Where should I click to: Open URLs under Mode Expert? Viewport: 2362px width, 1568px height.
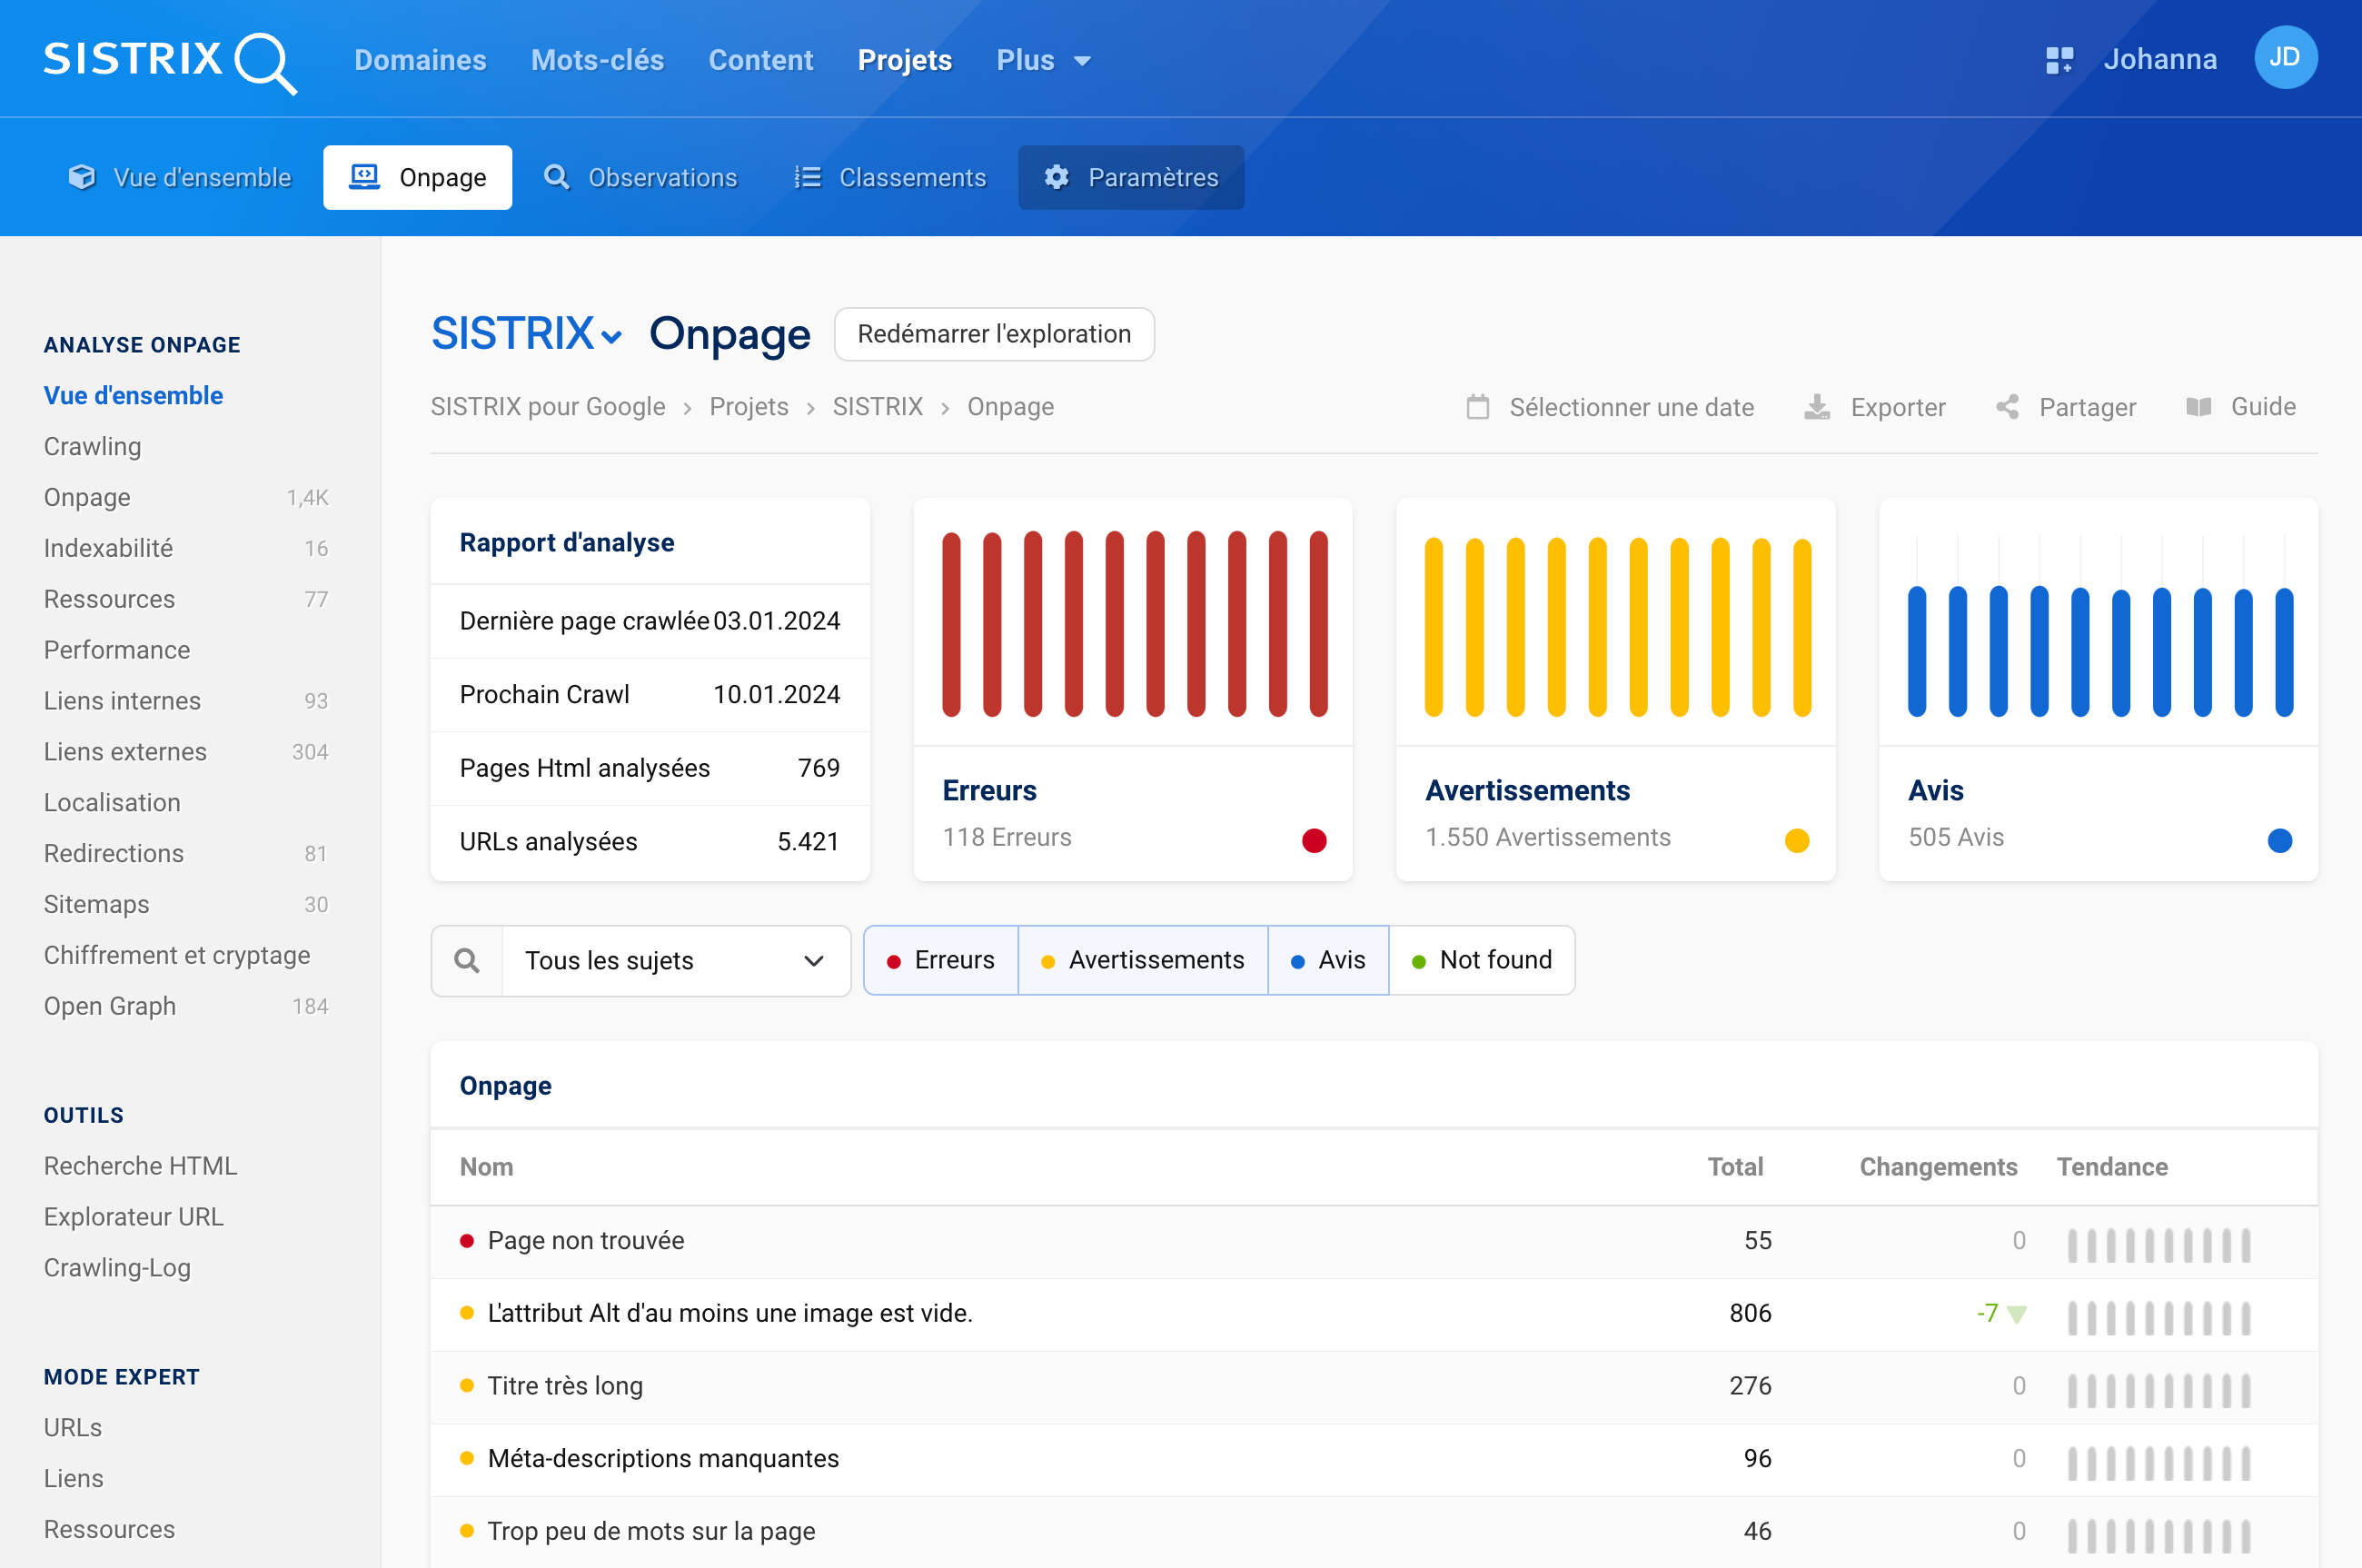[73, 1428]
